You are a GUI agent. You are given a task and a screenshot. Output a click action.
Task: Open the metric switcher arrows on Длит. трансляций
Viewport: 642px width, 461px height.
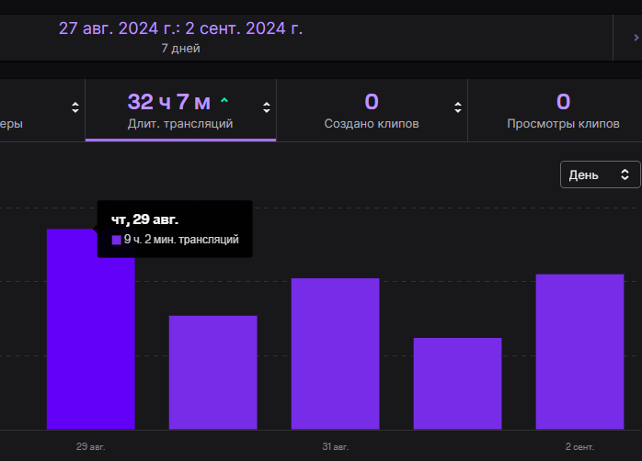[267, 107]
